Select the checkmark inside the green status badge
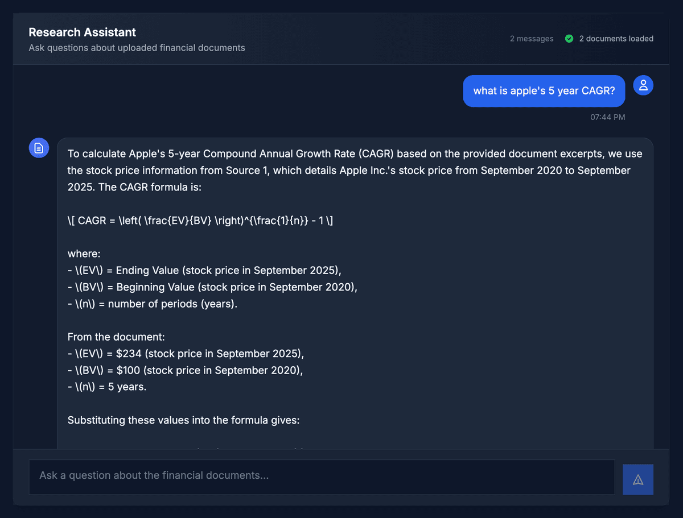The image size is (683, 518). point(569,39)
